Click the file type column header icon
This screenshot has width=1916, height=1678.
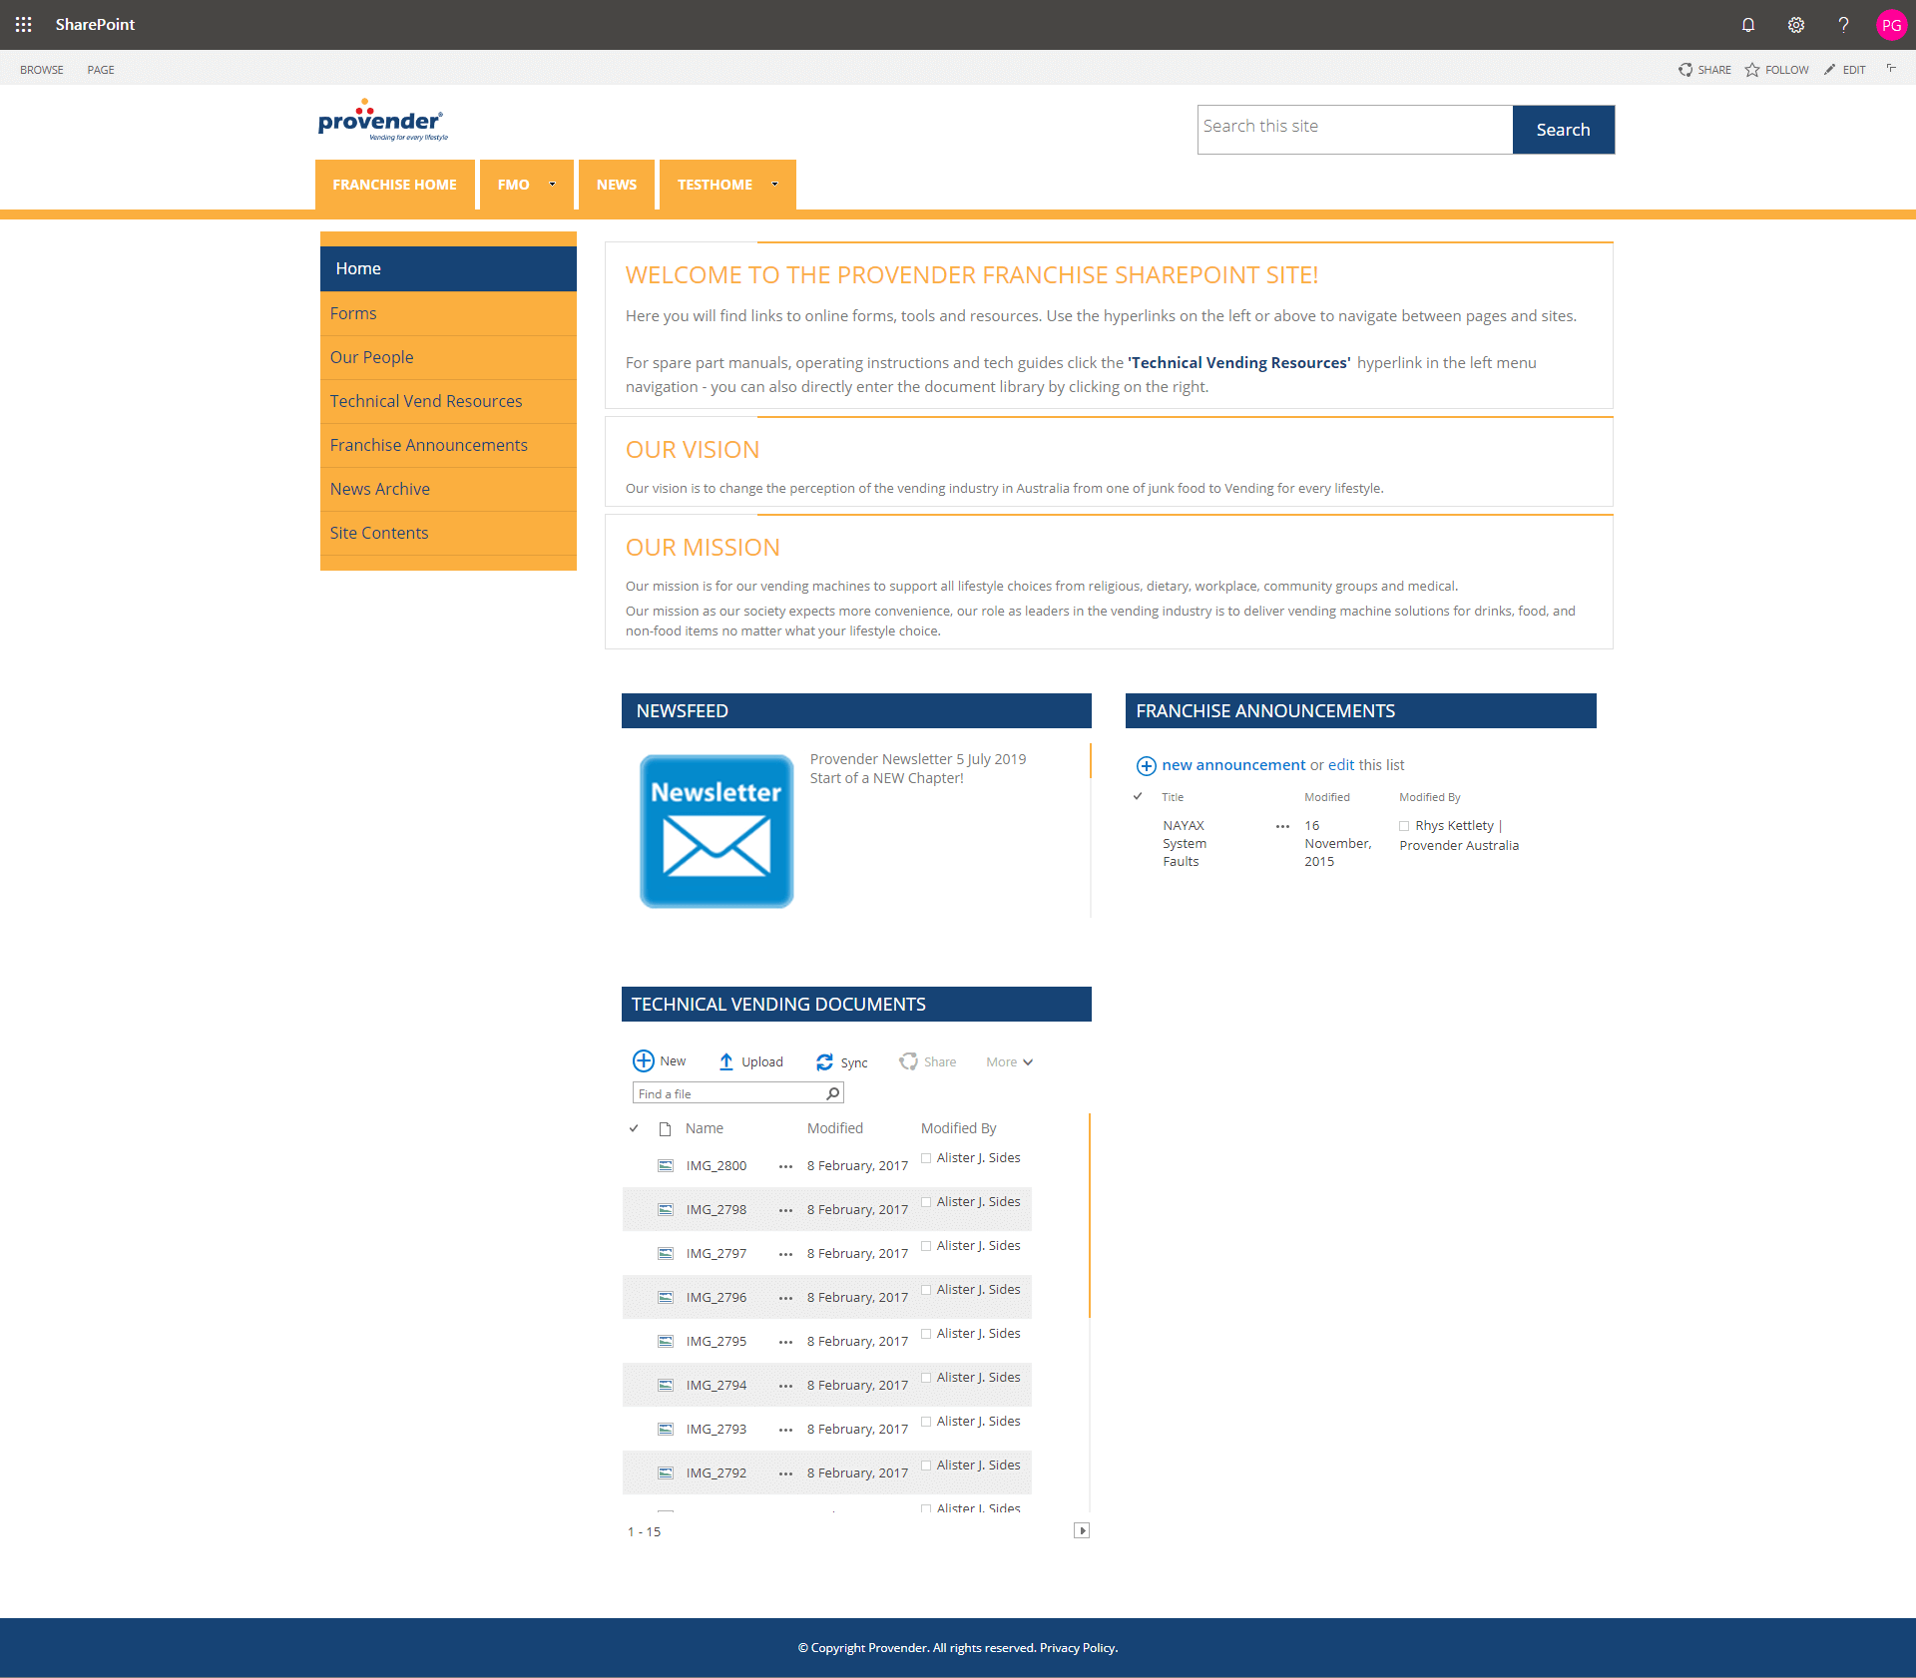click(x=665, y=1128)
